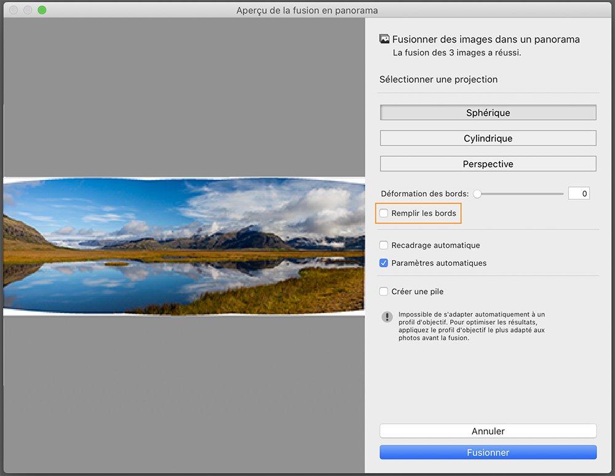Choose the Cylindrique projection

pos(488,138)
